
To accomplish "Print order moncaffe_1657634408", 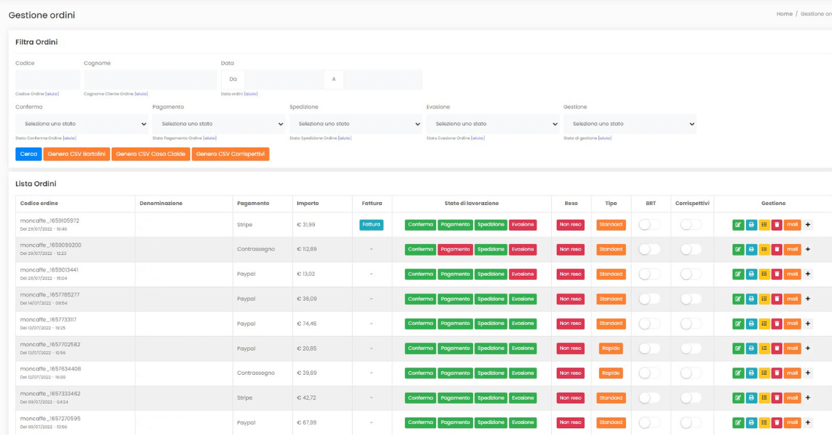I will [751, 373].
